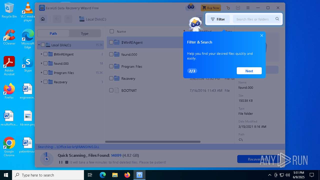Viewport: 320px width, 180px height.
Task: Click the circular scan progress indicator
Action: 46,159
